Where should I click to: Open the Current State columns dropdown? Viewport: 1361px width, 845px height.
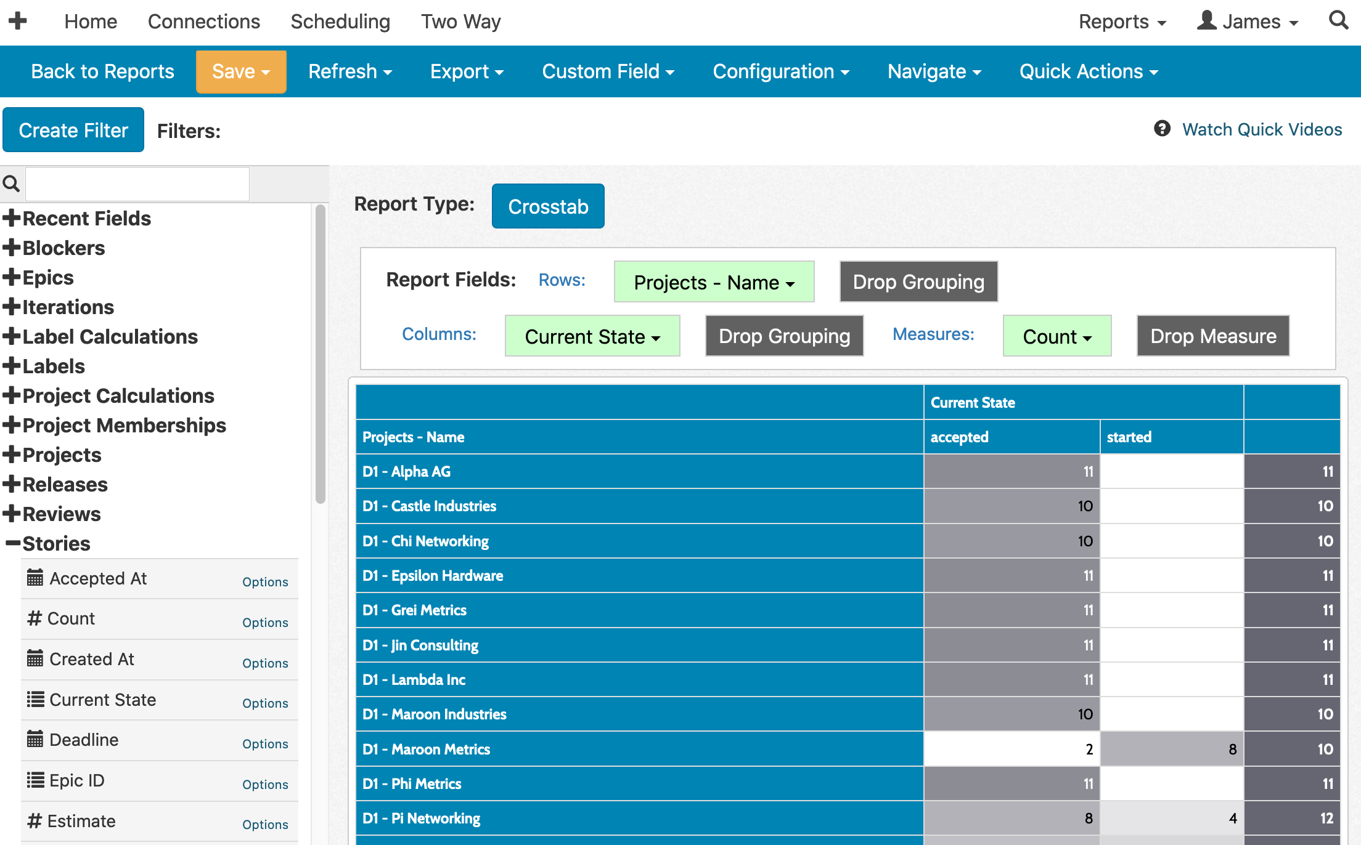(x=592, y=336)
